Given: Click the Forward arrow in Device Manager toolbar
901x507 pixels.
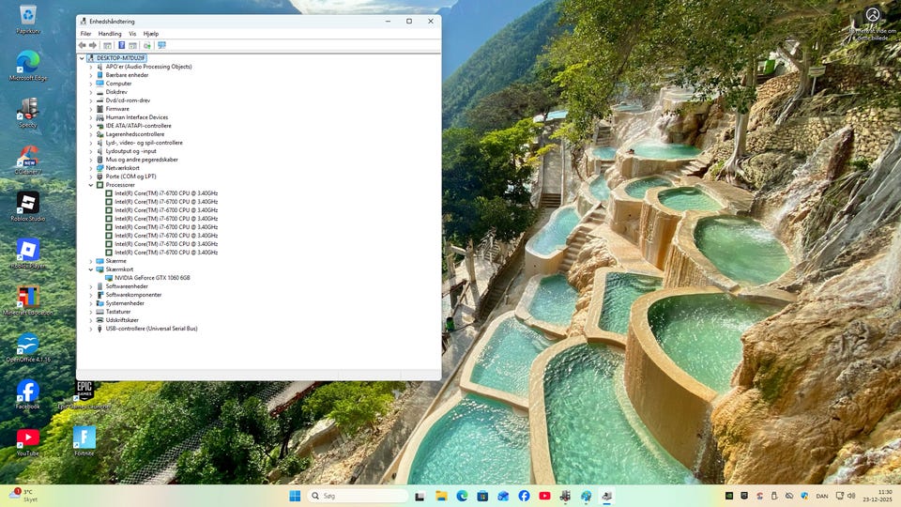Looking at the screenshot, I should pyautogui.click(x=93, y=45).
